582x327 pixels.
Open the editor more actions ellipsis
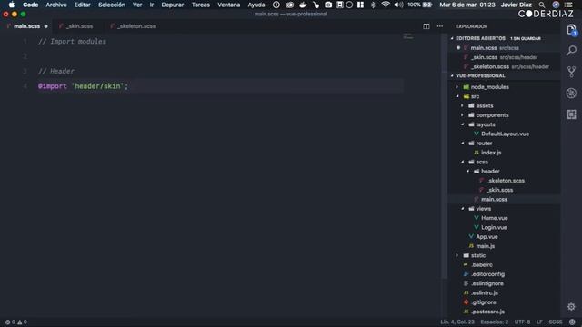coord(440,26)
